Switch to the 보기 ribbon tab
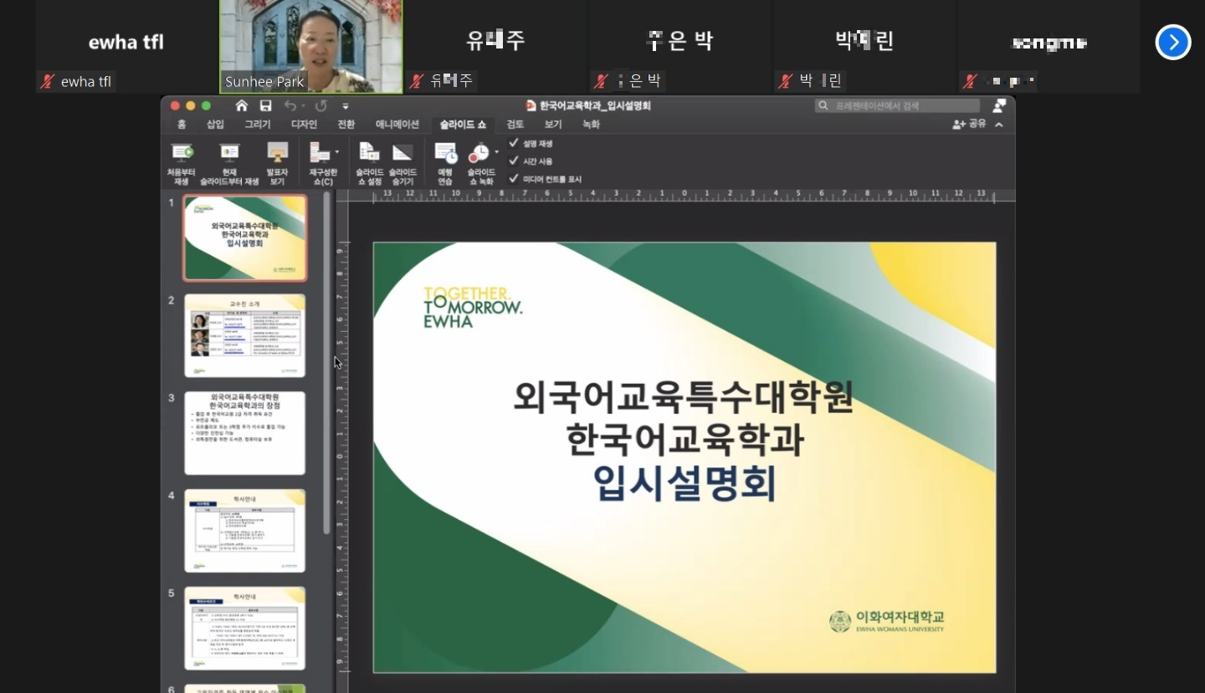 pos(553,124)
